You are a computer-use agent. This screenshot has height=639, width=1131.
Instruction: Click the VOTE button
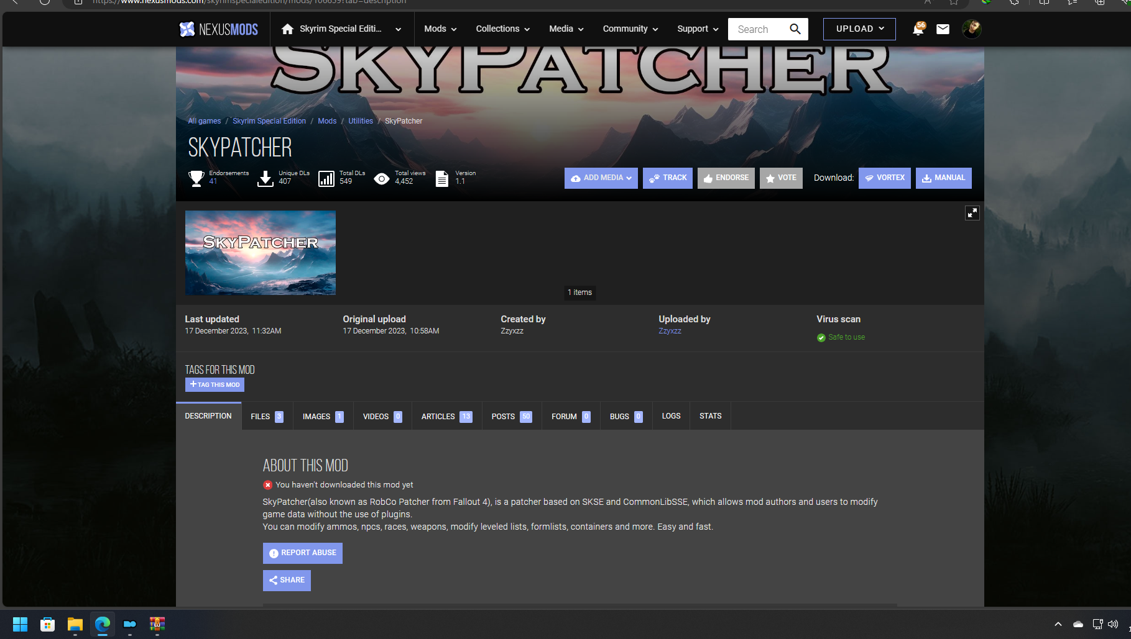pyautogui.click(x=781, y=178)
